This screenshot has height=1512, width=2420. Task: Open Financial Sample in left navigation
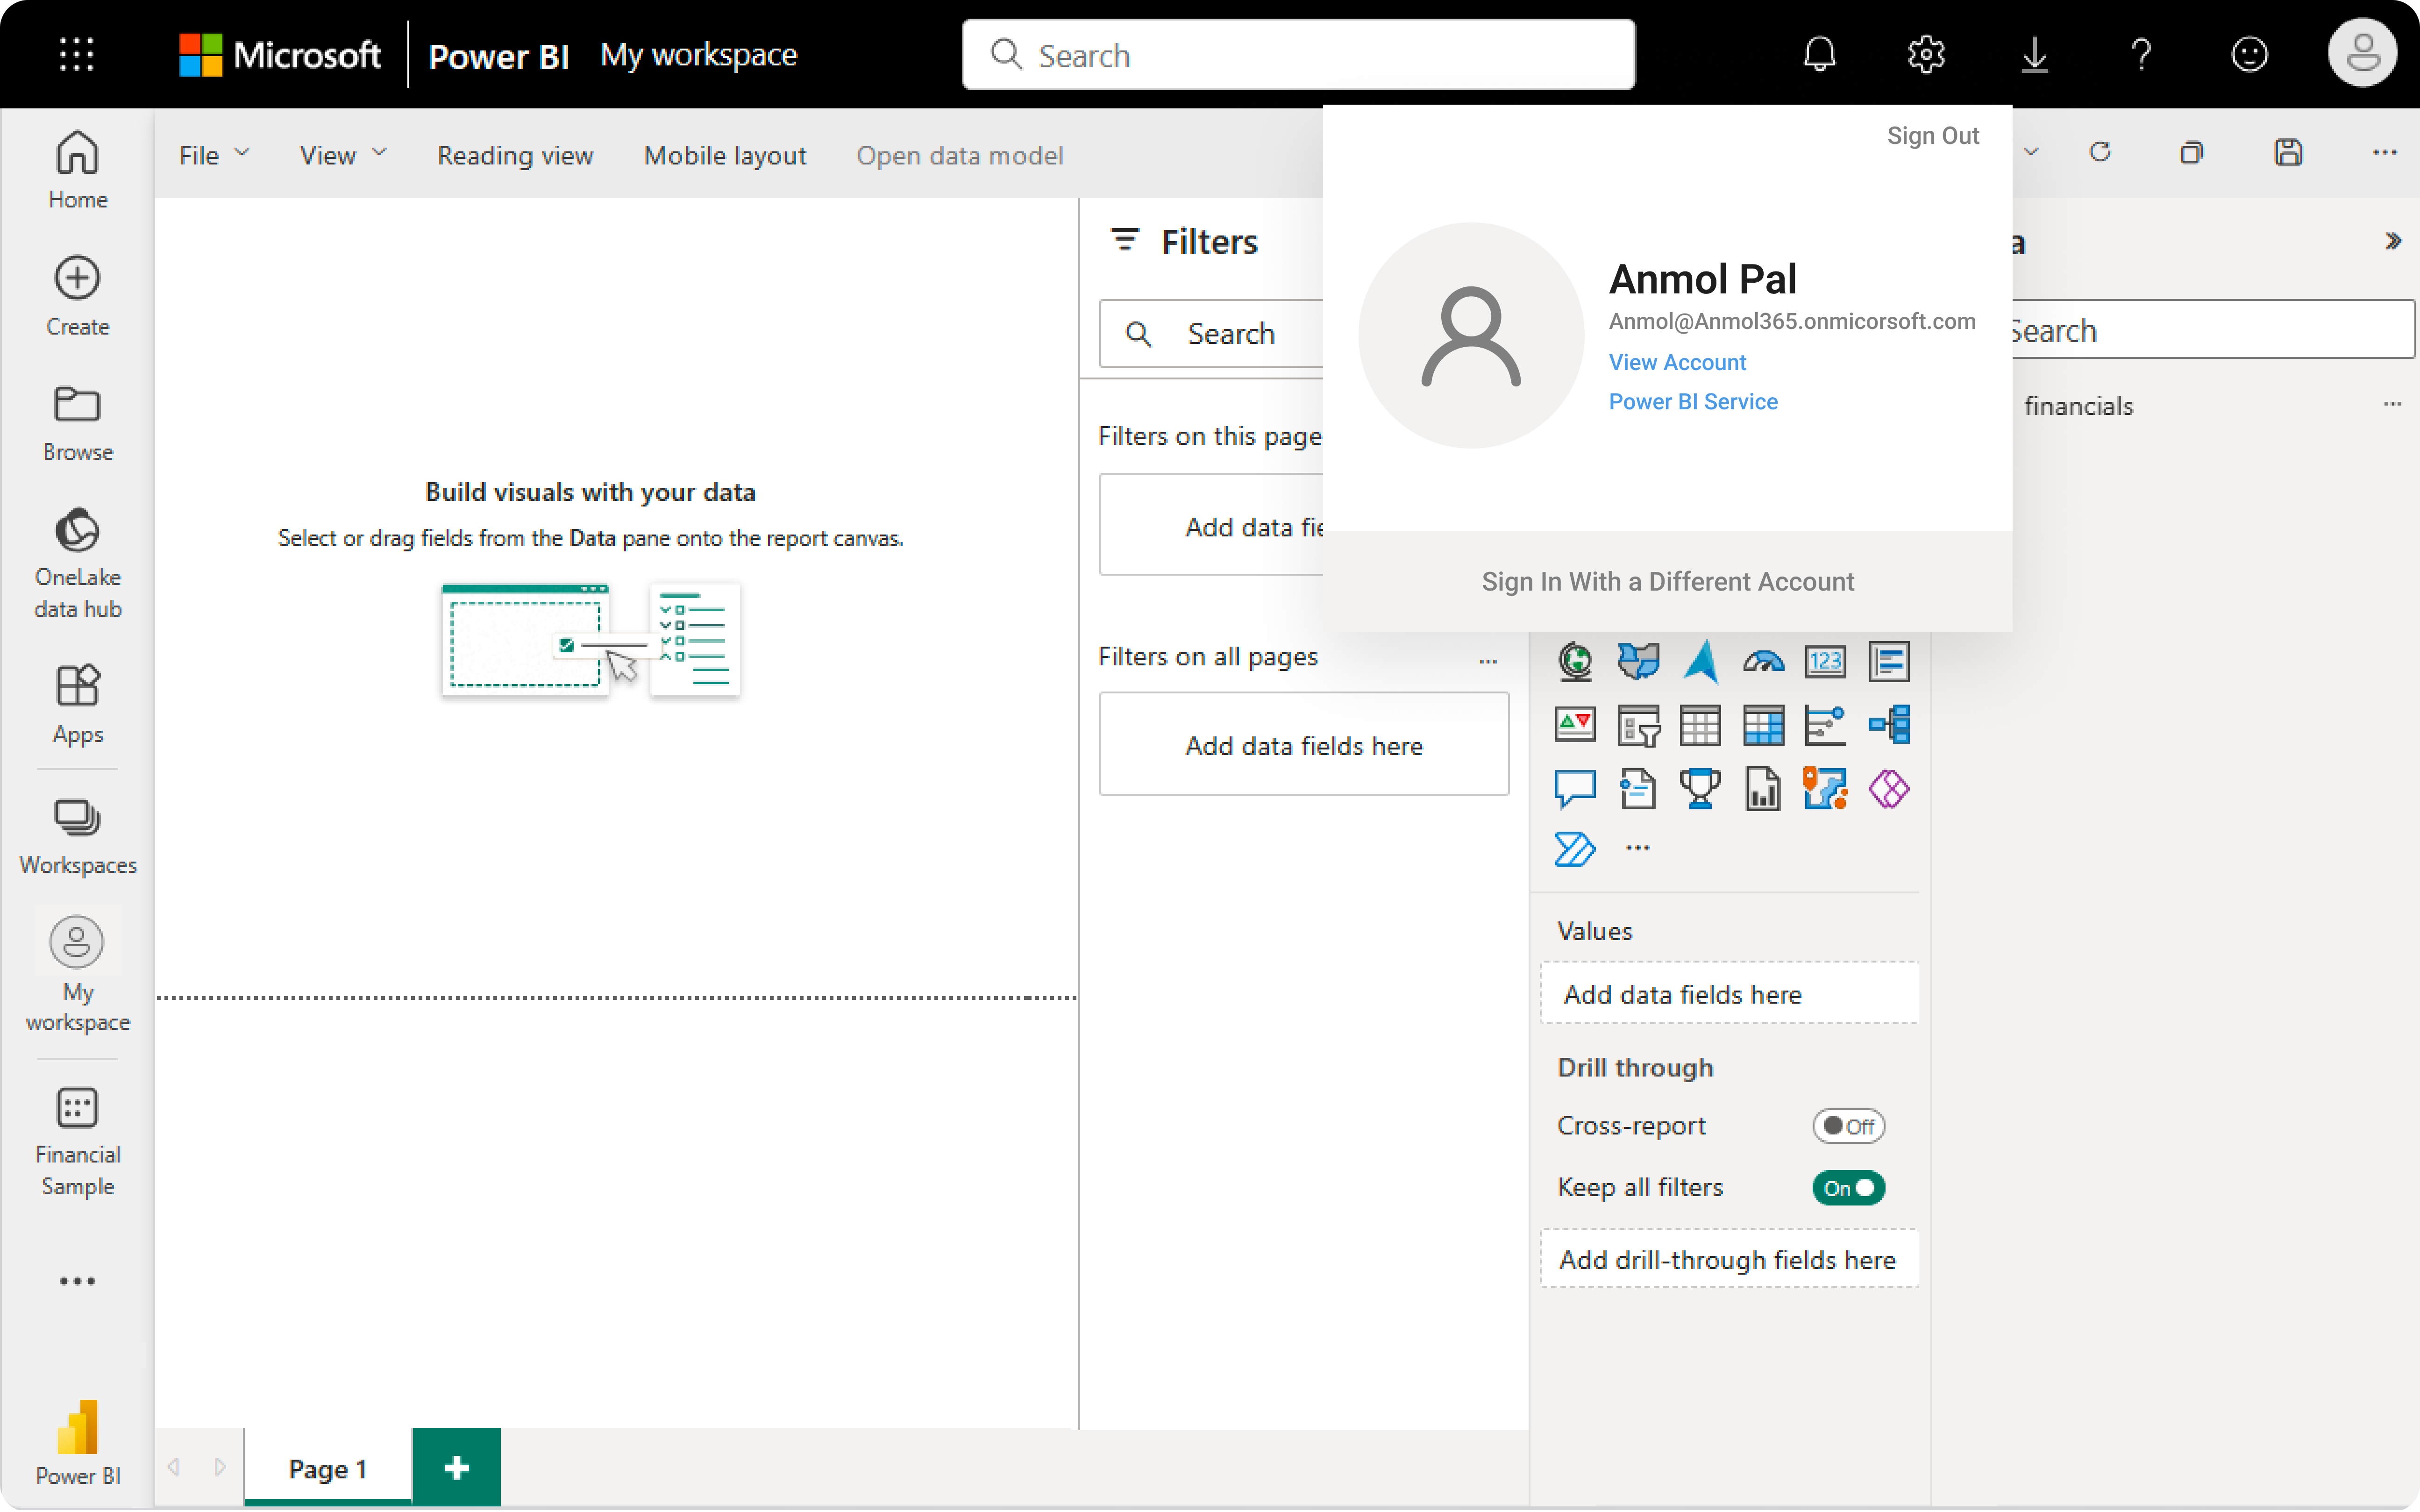(77, 1142)
